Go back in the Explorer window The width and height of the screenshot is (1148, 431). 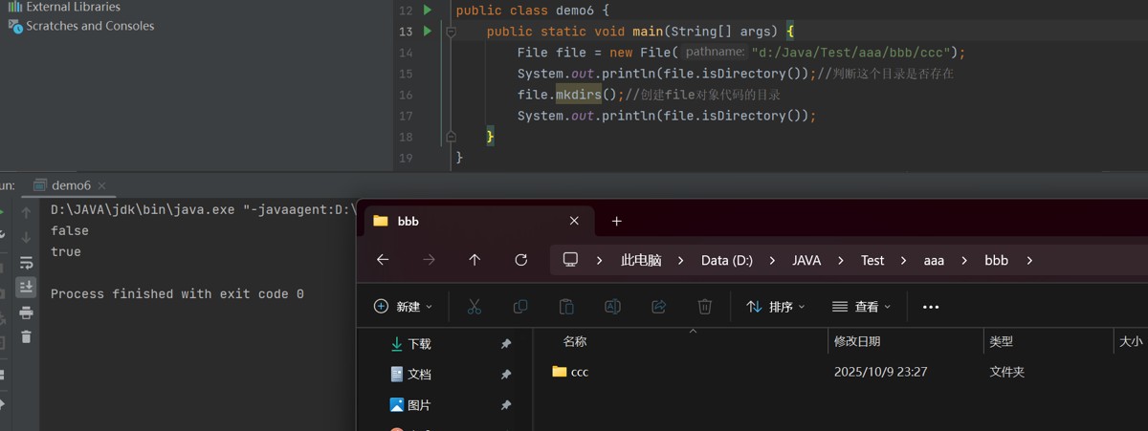coord(383,260)
